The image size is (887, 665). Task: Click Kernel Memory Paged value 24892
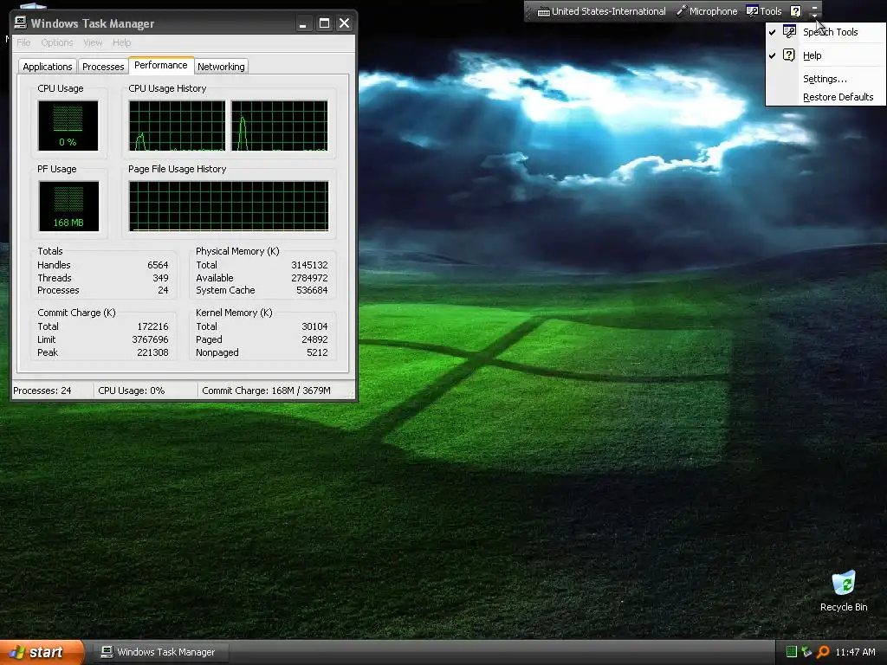click(314, 339)
